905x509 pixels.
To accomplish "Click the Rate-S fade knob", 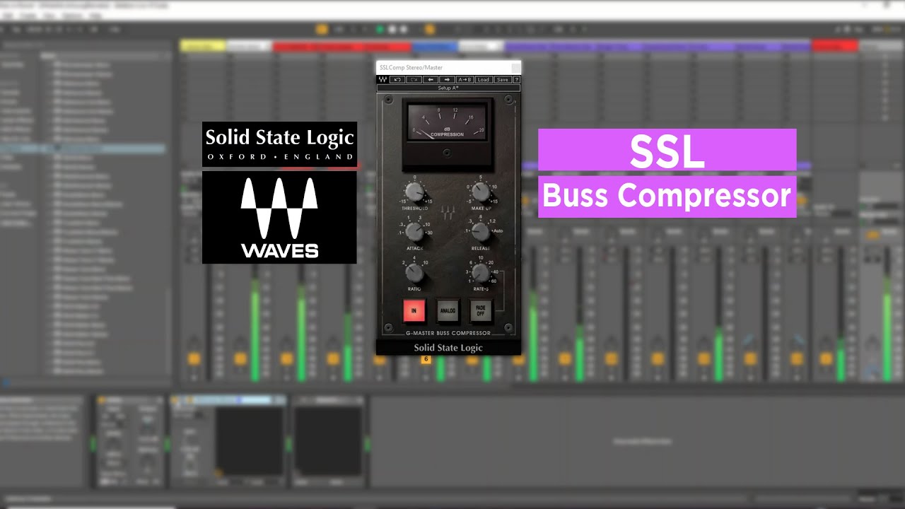I will tap(481, 272).
